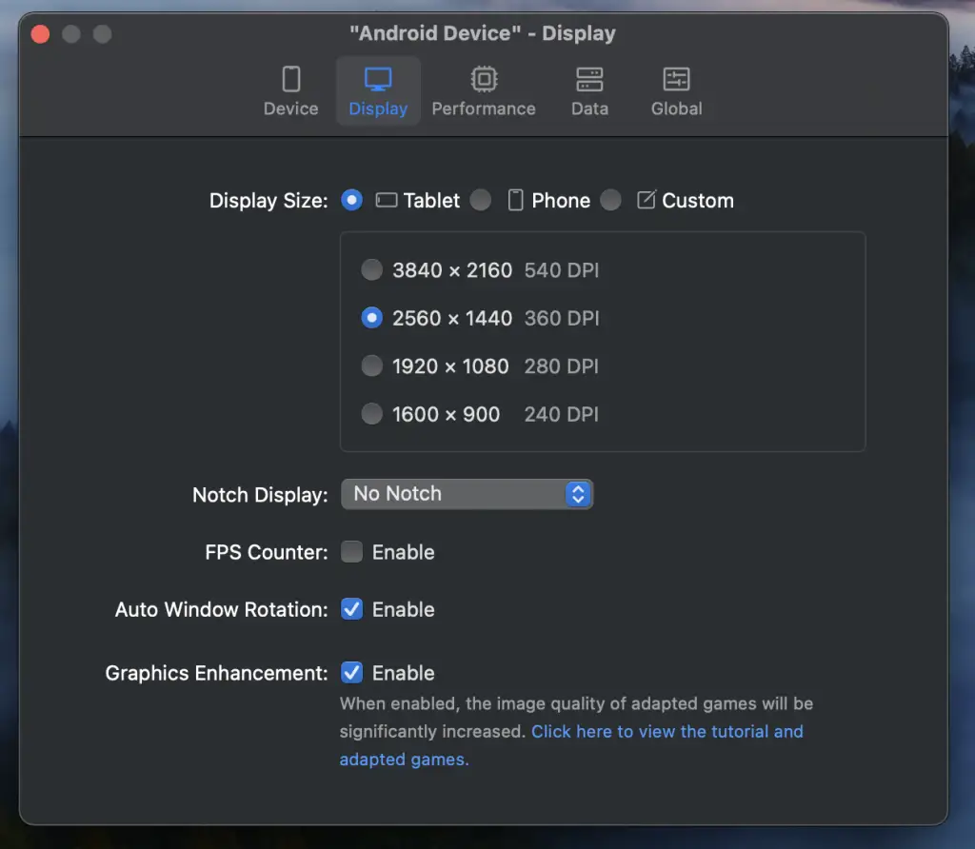The width and height of the screenshot is (975, 849).
Task: Open the Notch Display dropdown
Action: click(x=467, y=494)
